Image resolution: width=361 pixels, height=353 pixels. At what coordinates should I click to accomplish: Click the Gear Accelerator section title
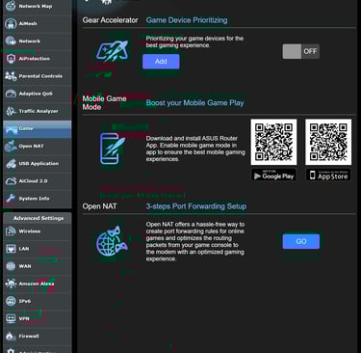[110, 20]
